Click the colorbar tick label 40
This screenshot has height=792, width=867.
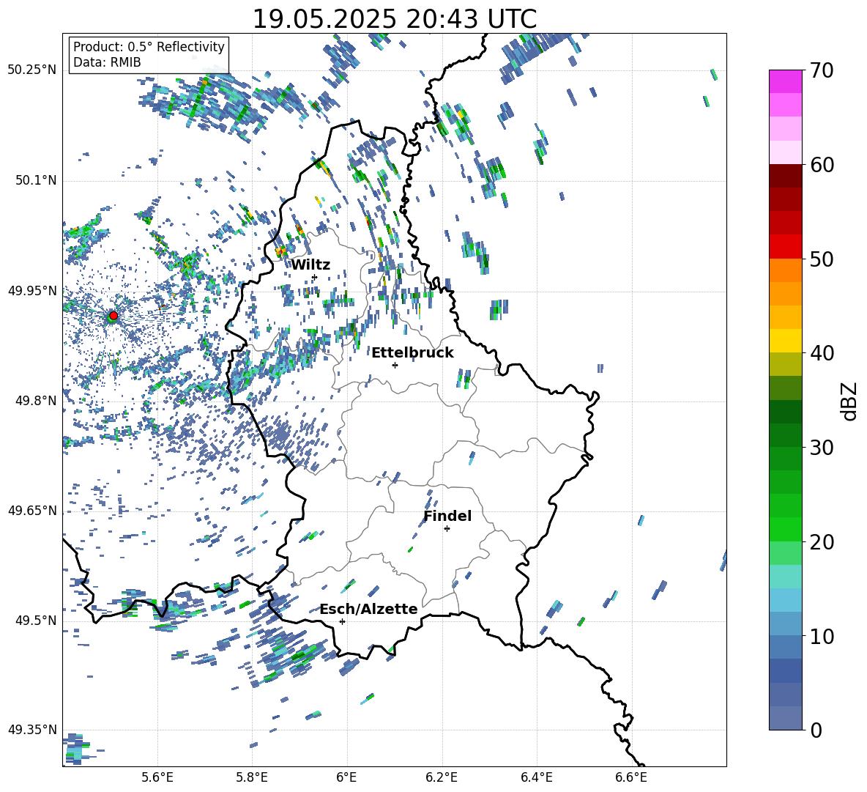822,353
